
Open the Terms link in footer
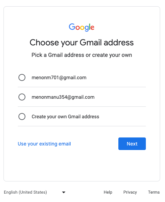(x=154, y=192)
